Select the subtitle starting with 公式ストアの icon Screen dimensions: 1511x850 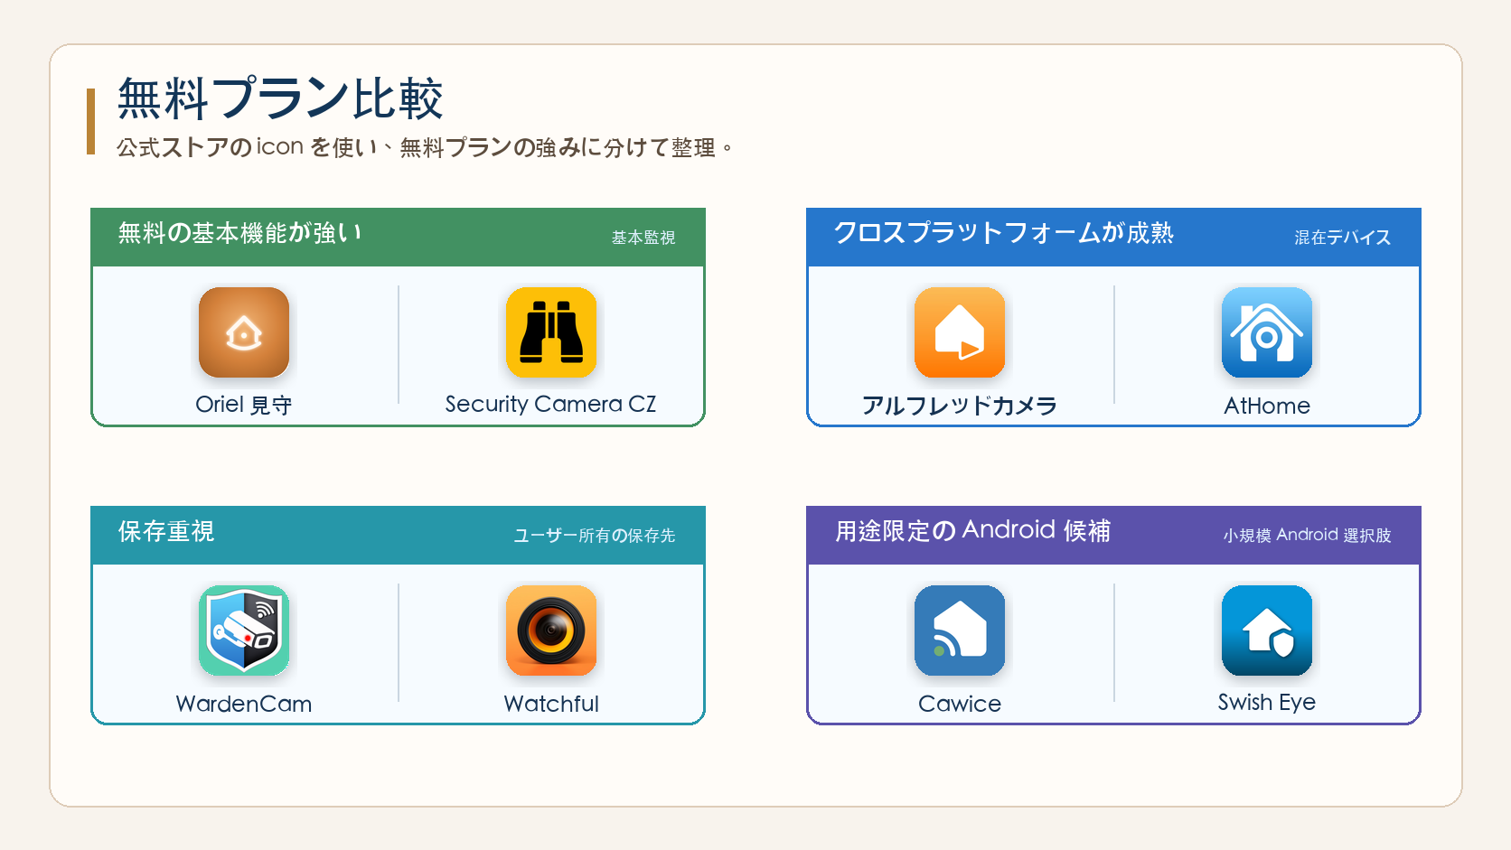(x=425, y=147)
